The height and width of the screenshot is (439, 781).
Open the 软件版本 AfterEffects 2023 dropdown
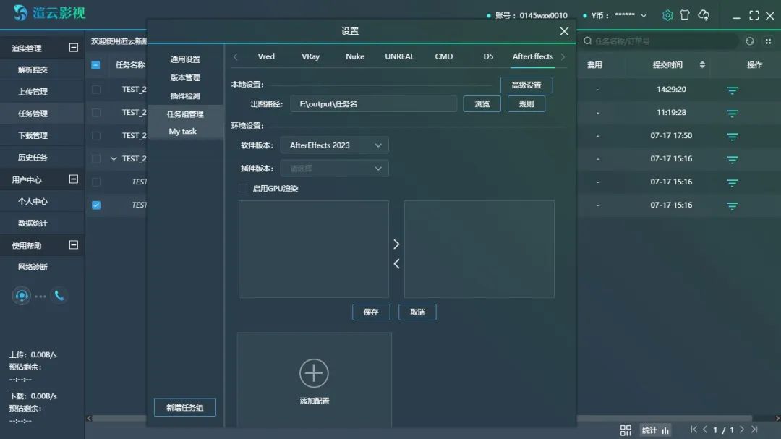point(335,145)
